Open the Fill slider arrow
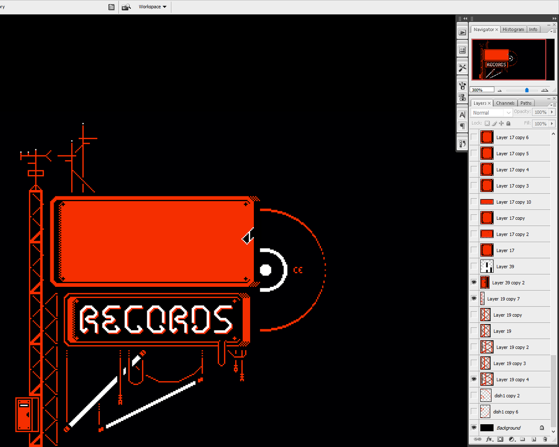 click(552, 124)
